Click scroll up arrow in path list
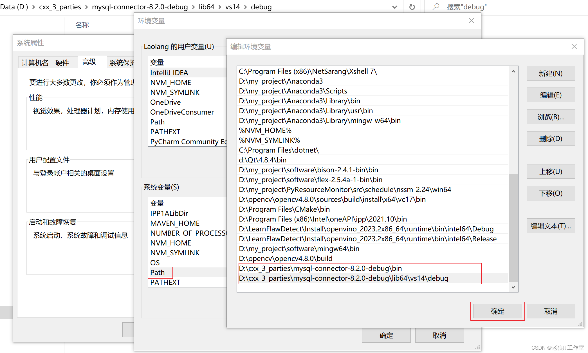 [x=513, y=72]
